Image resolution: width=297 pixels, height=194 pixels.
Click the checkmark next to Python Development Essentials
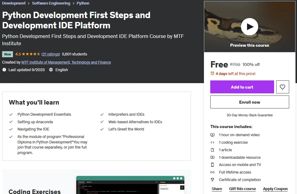coord(11,114)
